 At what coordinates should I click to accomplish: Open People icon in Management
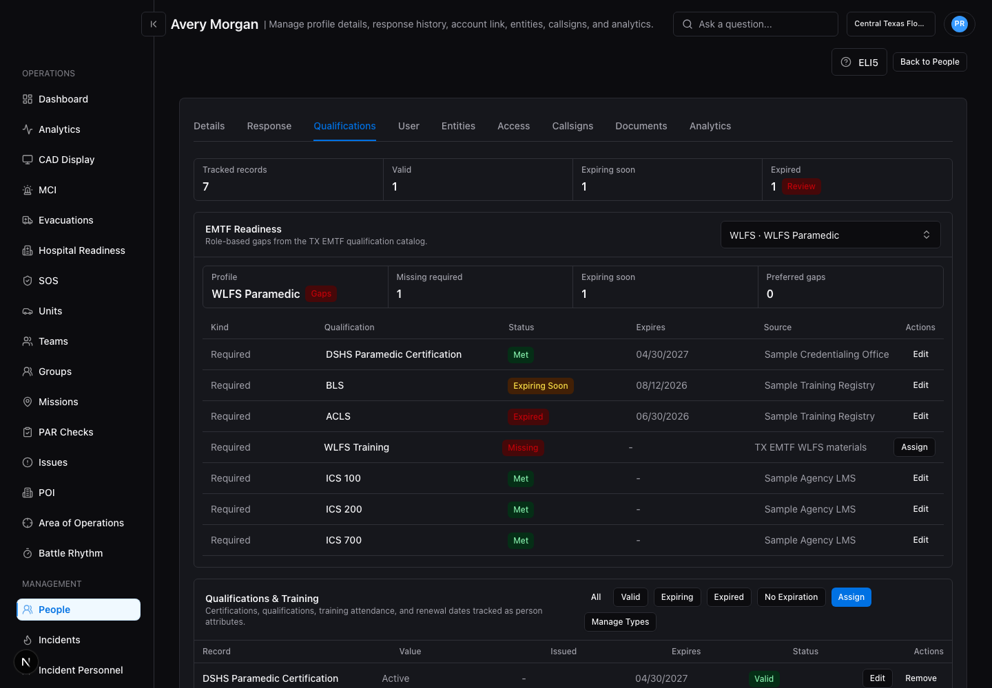click(28, 610)
